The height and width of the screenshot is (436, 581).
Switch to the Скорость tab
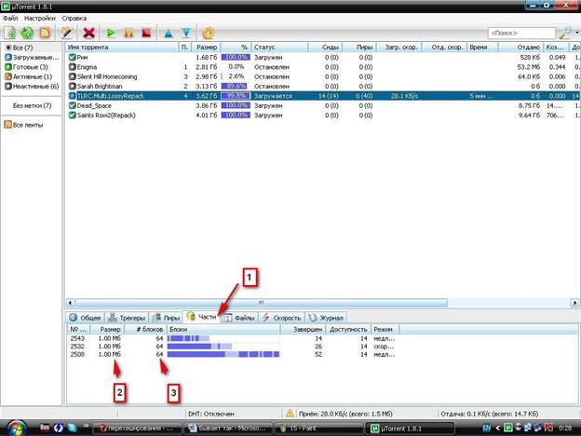click(281, 318)
